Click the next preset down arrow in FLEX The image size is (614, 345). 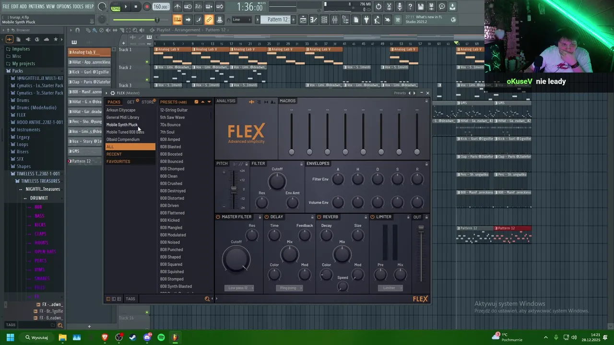click(x=209, y=102)
